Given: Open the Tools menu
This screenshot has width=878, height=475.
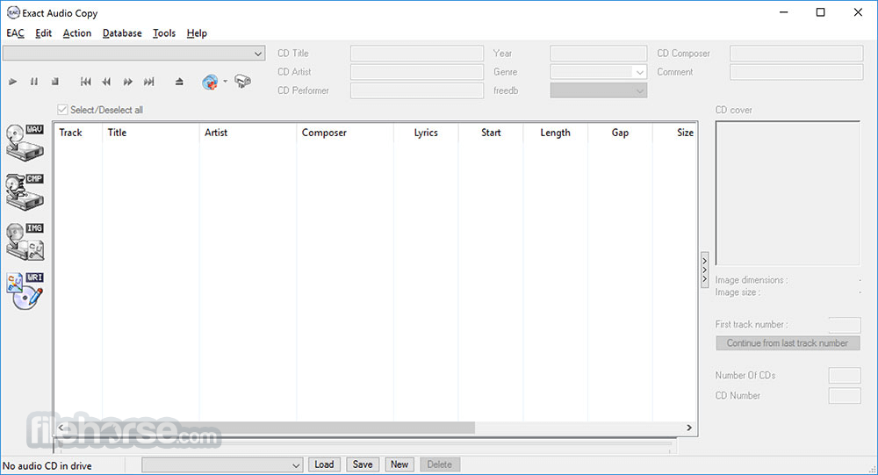Looking at the screenshot, I should [x=164, y=33].
